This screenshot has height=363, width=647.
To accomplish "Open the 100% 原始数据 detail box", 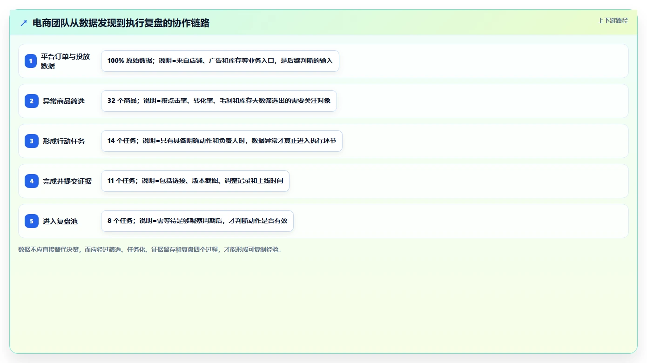I will [220, 61].
